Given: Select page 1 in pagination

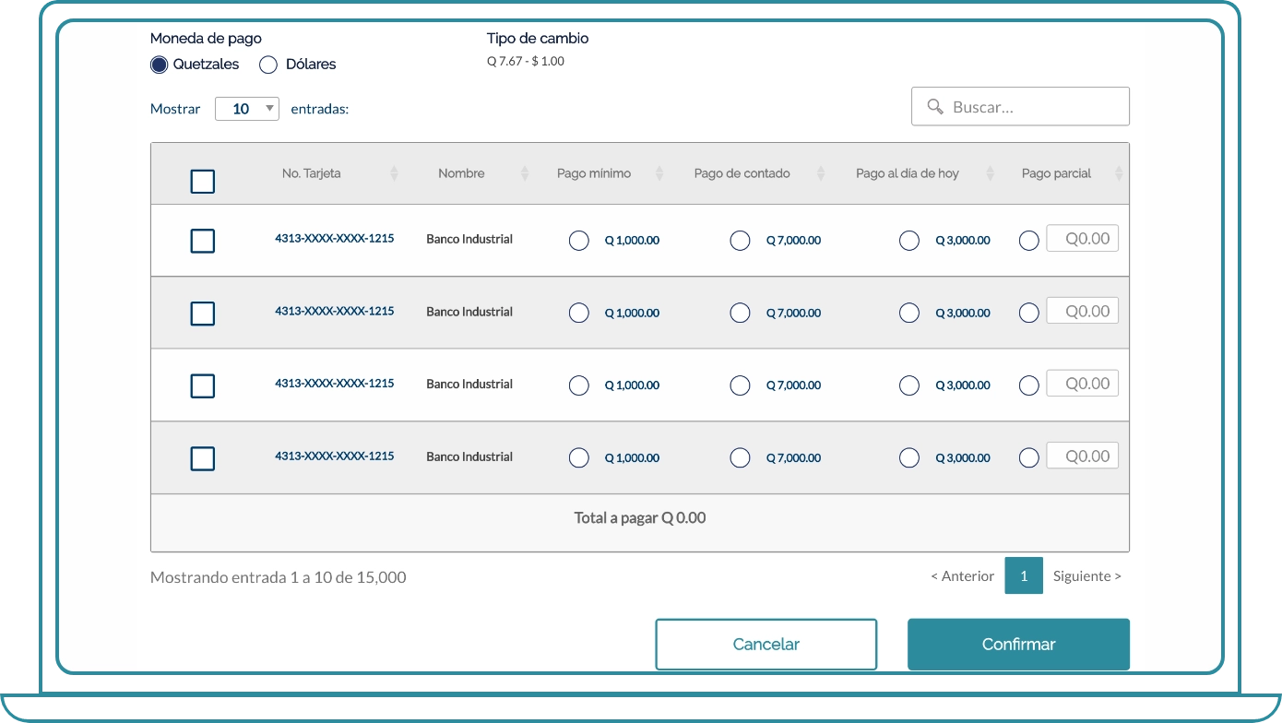Looking at the screenshot, I should pyautogui.click(x=1024, y=575).
